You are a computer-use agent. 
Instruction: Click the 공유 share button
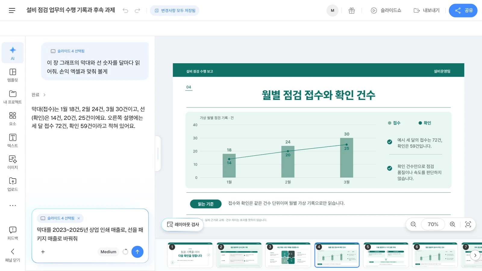tap(463, 11)
